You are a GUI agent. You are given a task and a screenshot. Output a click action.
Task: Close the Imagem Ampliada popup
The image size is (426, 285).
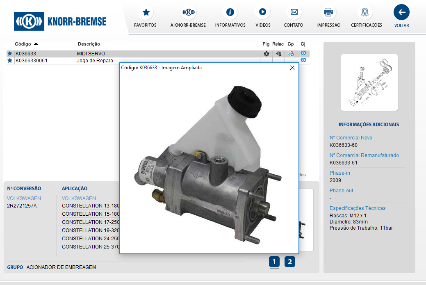tap(292, 68)
